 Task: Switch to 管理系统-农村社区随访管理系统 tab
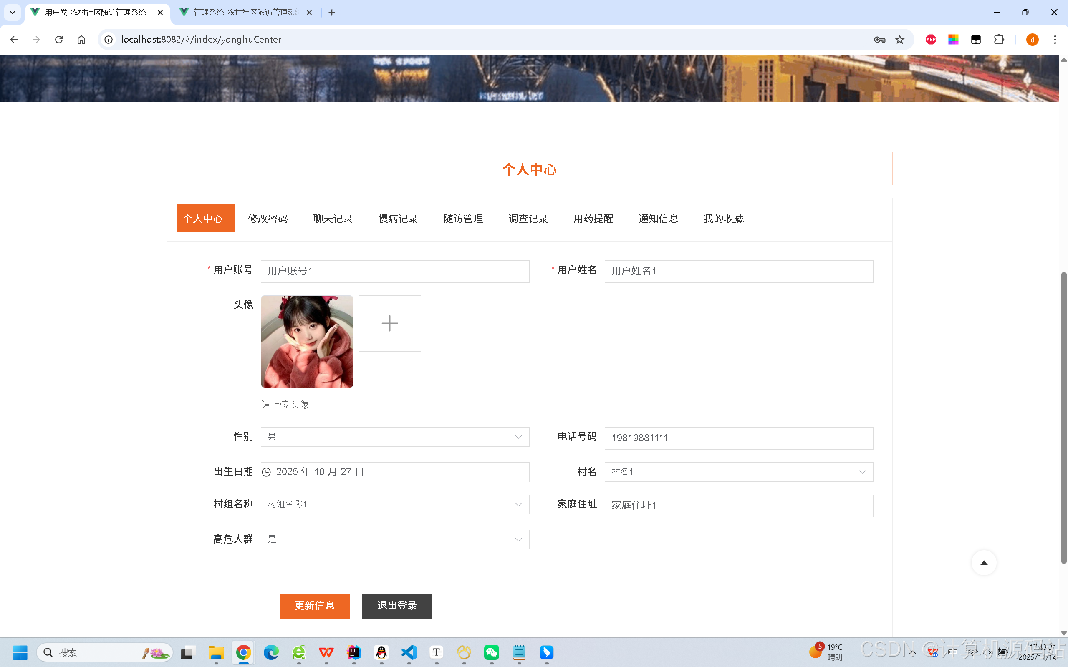246,13
